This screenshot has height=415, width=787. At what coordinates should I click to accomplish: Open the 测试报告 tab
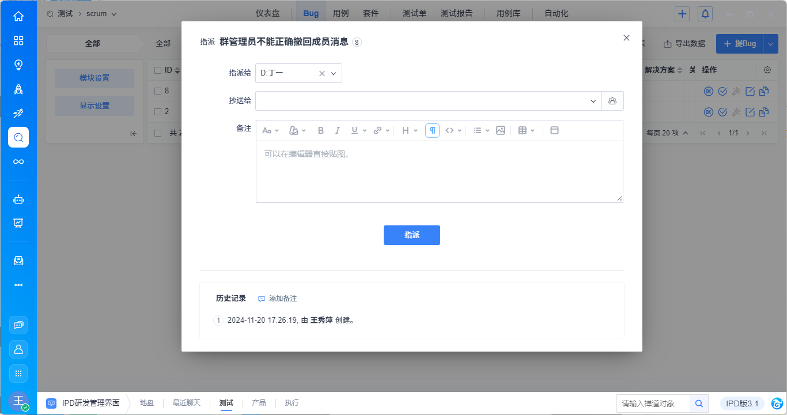[456, 13]
